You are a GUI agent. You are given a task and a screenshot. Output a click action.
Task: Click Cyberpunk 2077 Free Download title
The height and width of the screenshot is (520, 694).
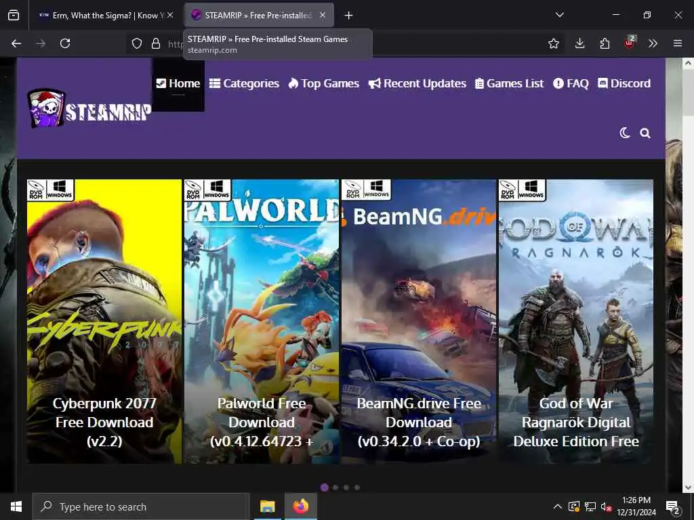click(104, 422)
